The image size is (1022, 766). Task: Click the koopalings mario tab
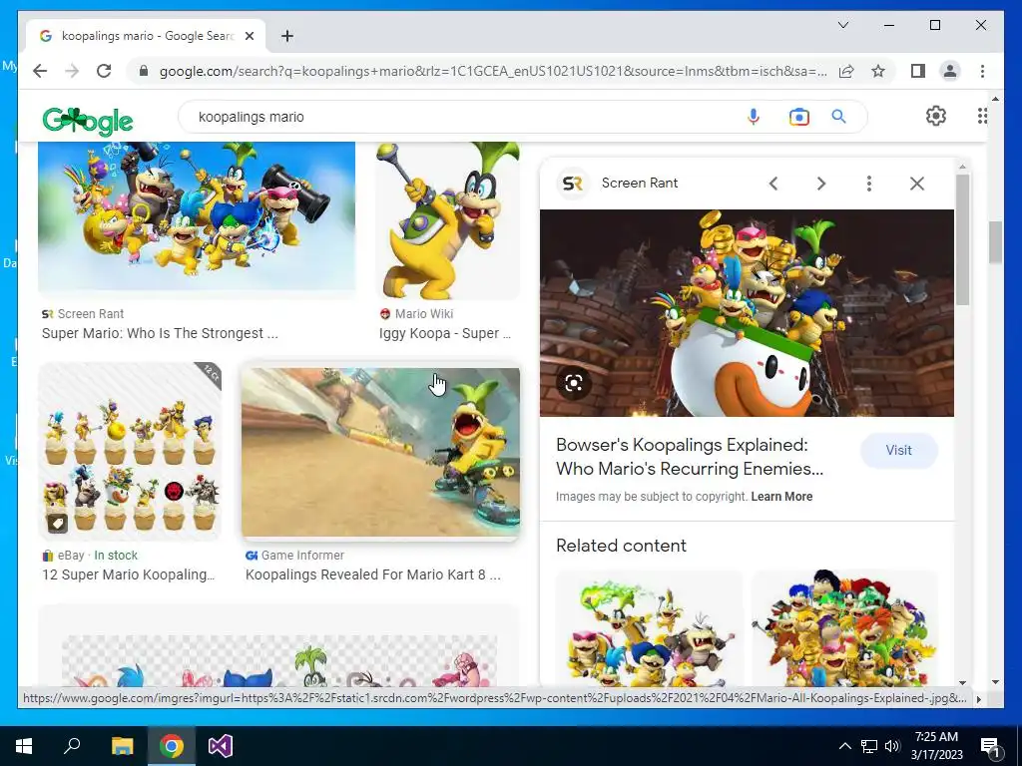(x=146, y=36)
